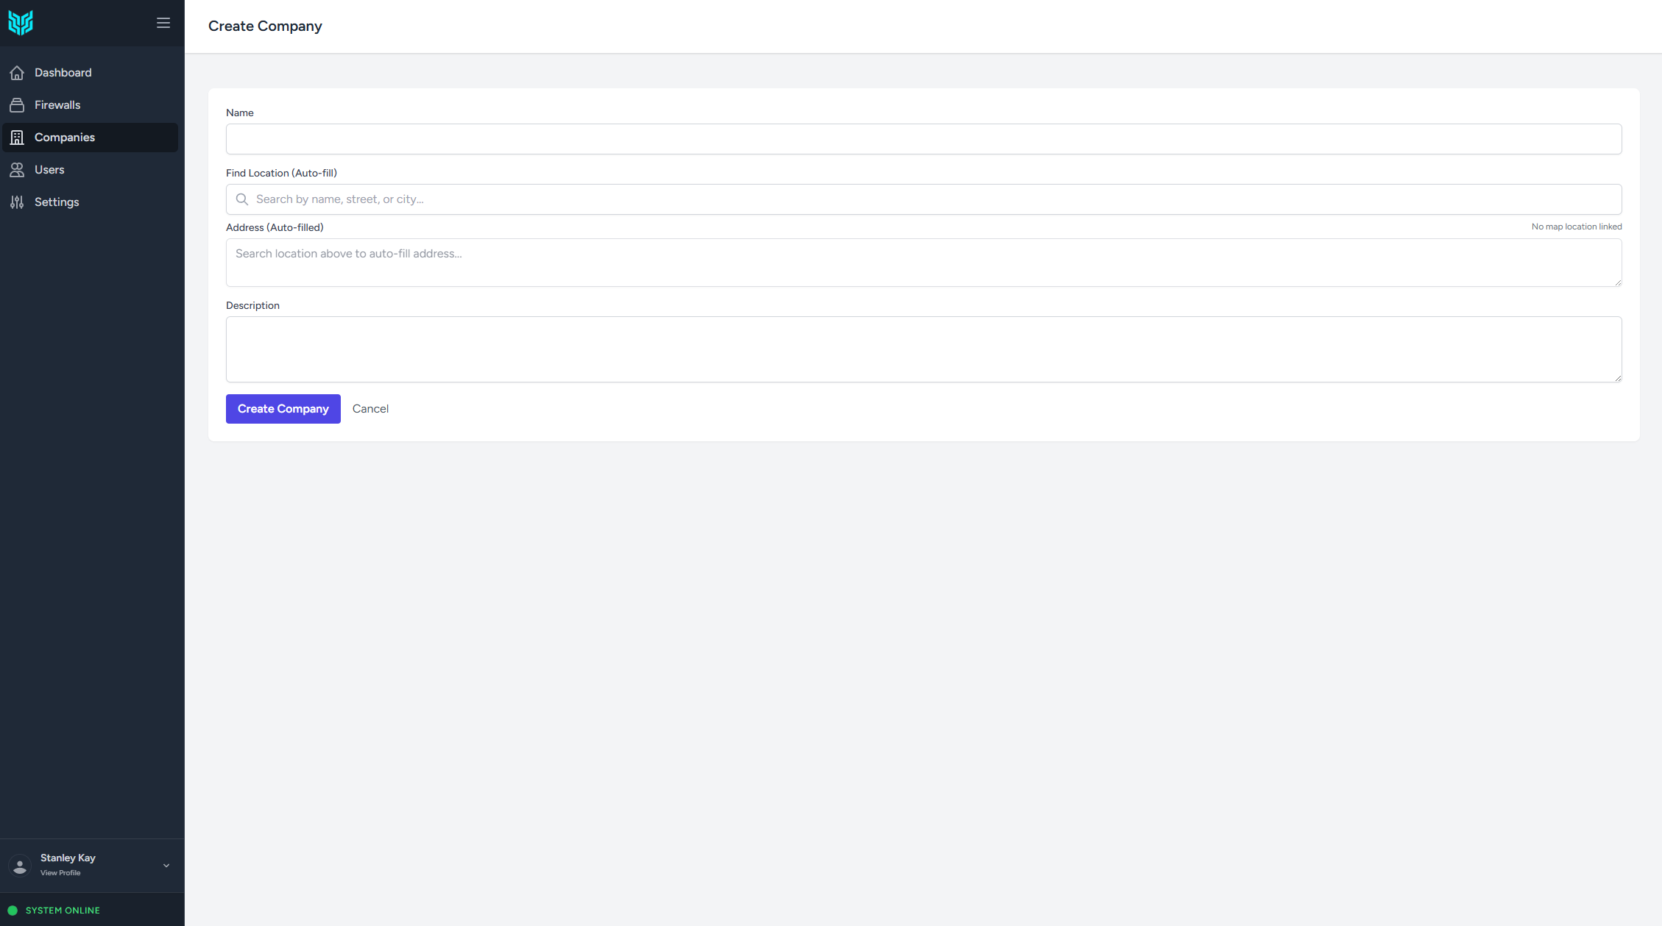The height and width of the screenshot is (926, 1662).
Task: Select Companies in the sidebar
Action: 90,138
